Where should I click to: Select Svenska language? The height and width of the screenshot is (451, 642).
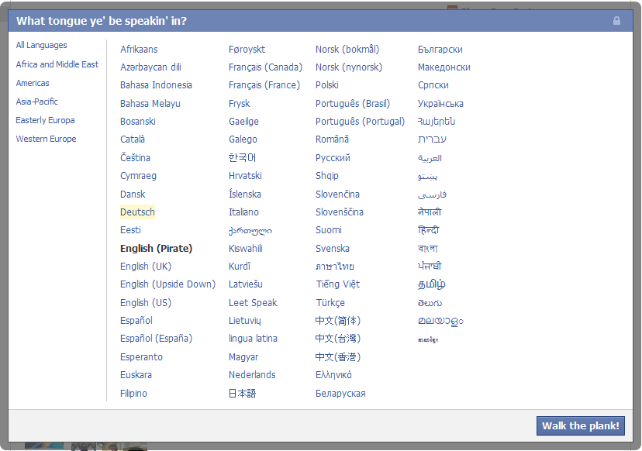(x=333, y=249)
